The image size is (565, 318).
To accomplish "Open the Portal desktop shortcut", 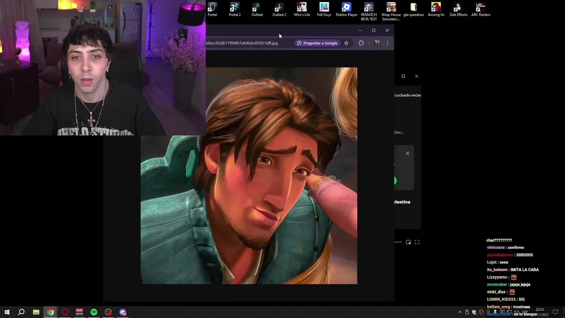I will click(x=212, y=10).
